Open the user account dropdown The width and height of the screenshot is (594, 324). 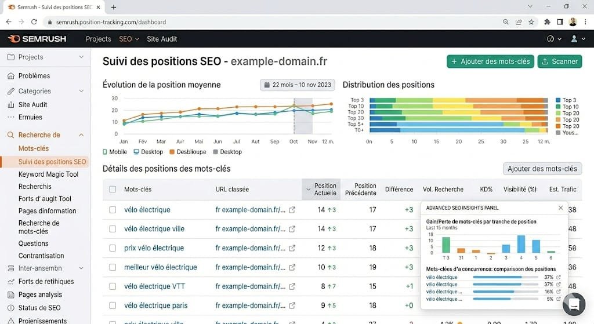(x=578, y=39)
